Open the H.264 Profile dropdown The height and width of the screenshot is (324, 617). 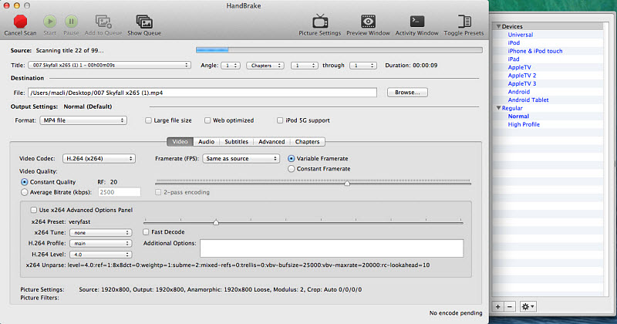[101, 243]
